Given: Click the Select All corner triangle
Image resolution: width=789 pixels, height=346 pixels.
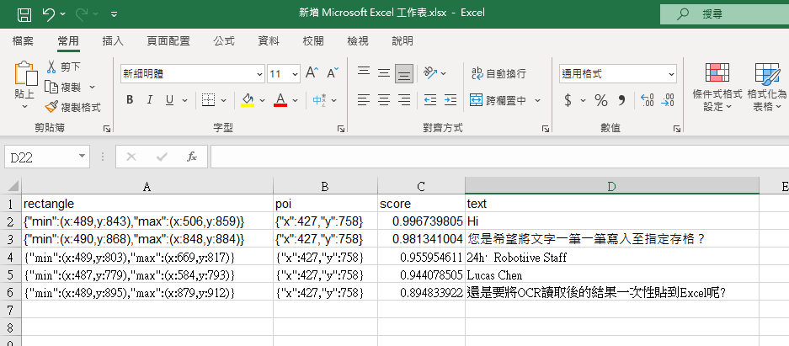Looking at the screenshot, I should (13, 186).
